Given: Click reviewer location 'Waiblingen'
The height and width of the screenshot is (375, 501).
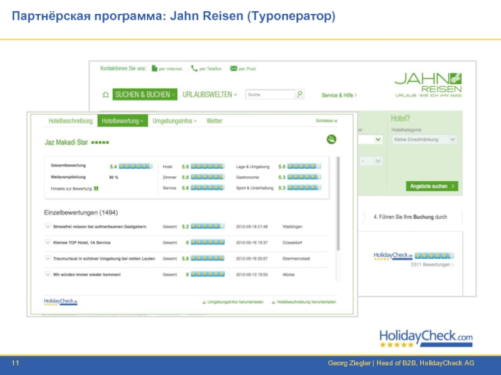Looking at the screenshot, I should (292, 227).
